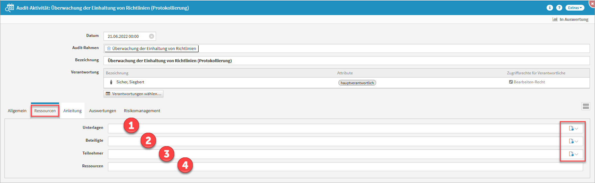The height and width of the screenshot is (183, 595).
Task: Click into the Bezeichnung text field
Action: (x=346, y=61)
